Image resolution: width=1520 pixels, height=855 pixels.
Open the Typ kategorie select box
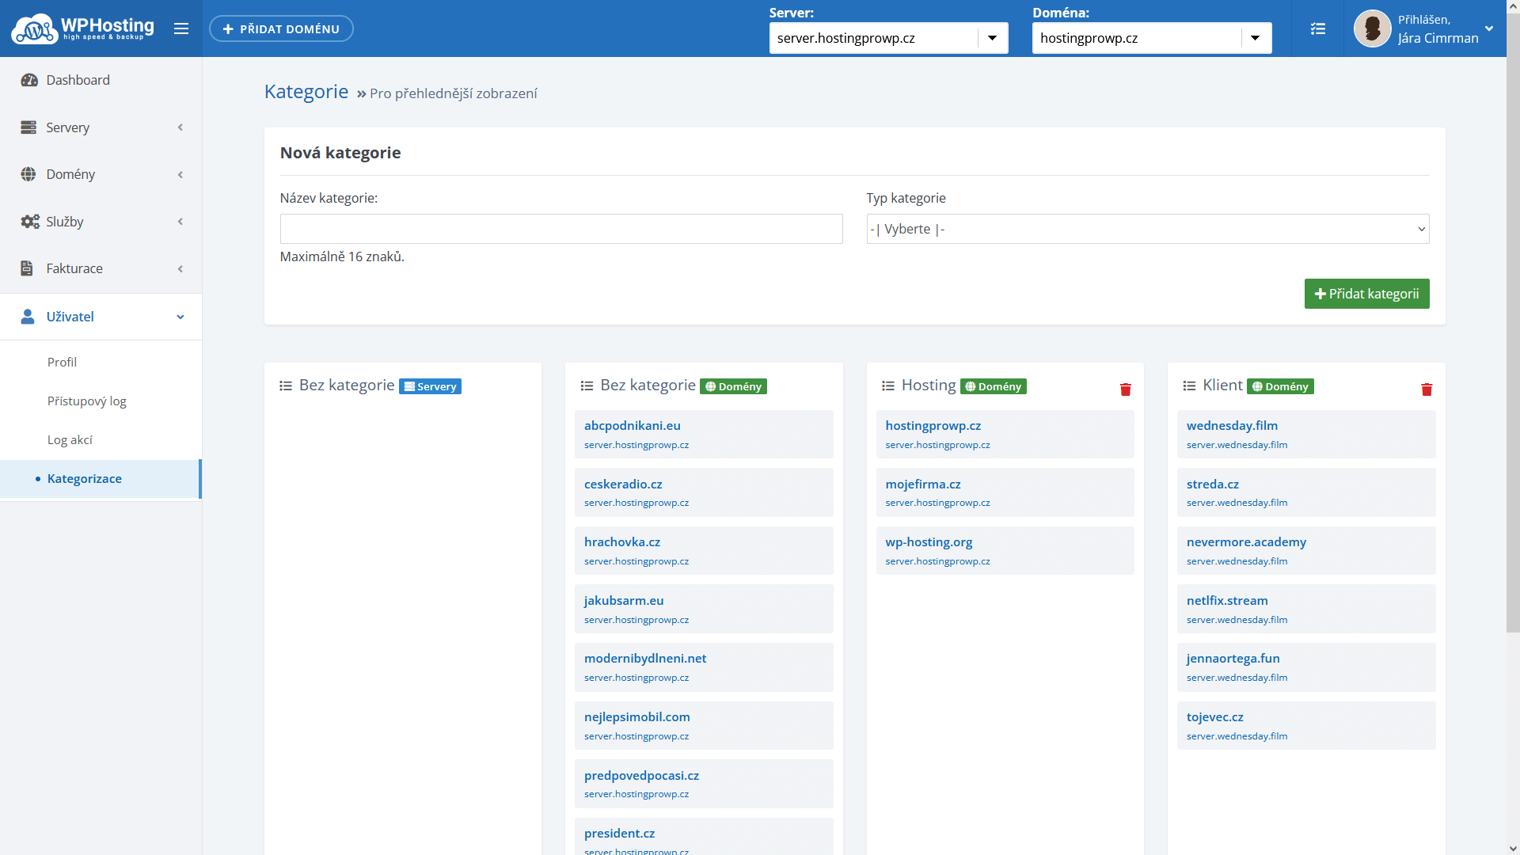[x=1147, y=229]
